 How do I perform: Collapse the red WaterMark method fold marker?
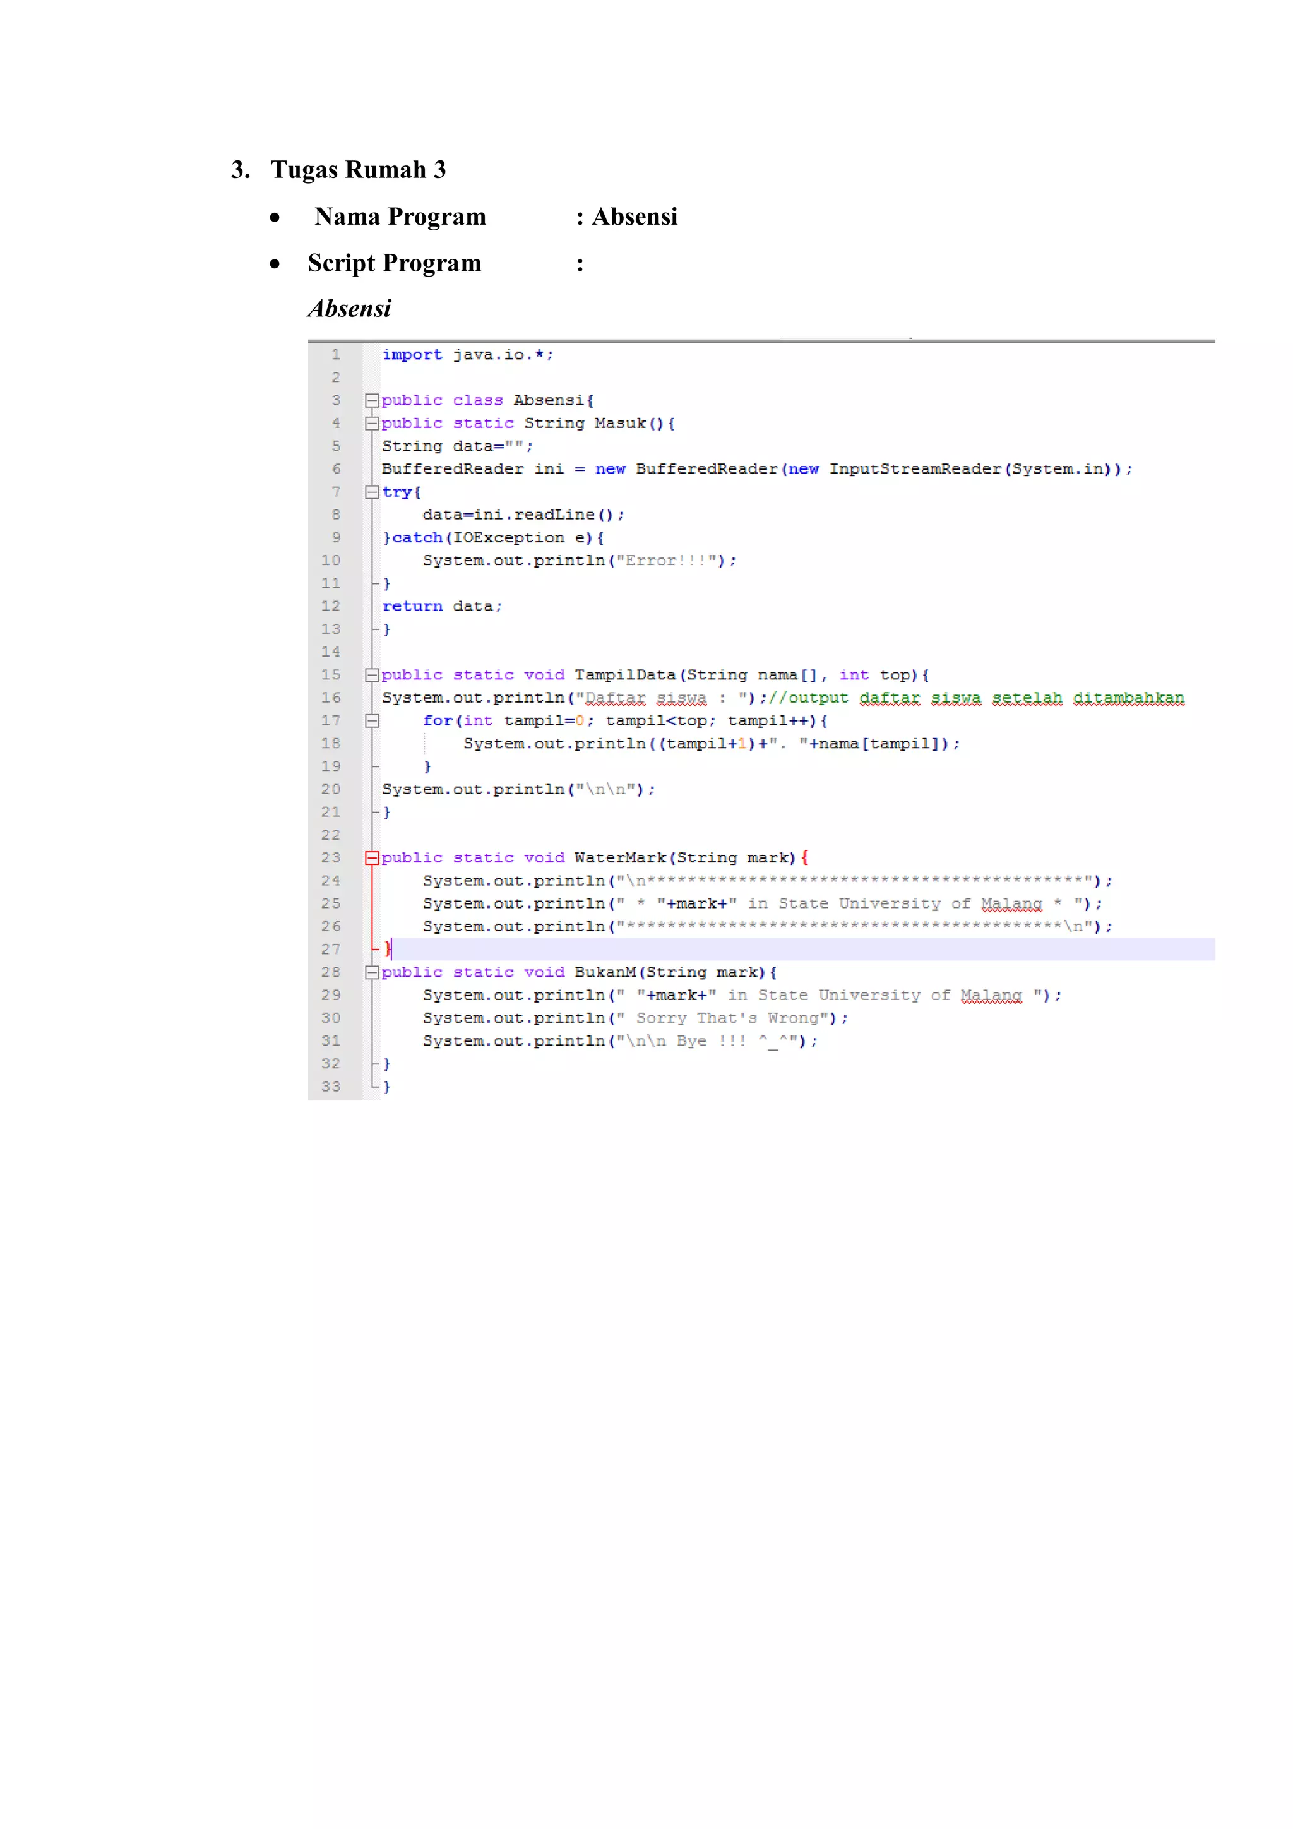[x=371, y=858]
